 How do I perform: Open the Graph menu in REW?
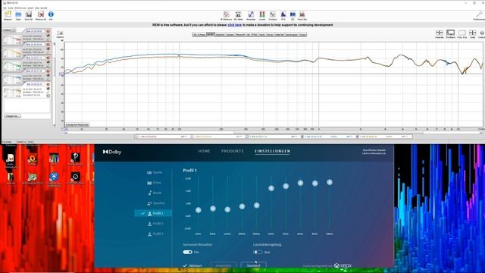pos(30,8)
